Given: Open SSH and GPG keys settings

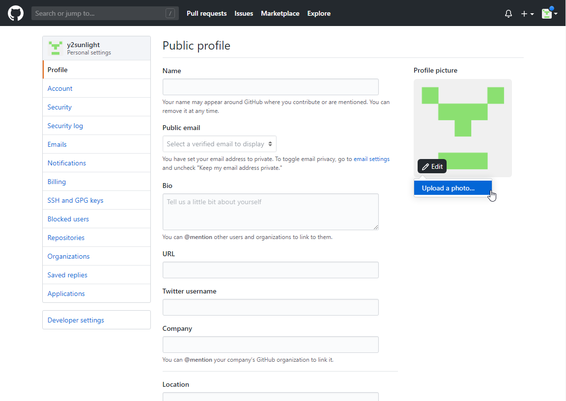Looking at the screenshot, I should coord(75,200).
